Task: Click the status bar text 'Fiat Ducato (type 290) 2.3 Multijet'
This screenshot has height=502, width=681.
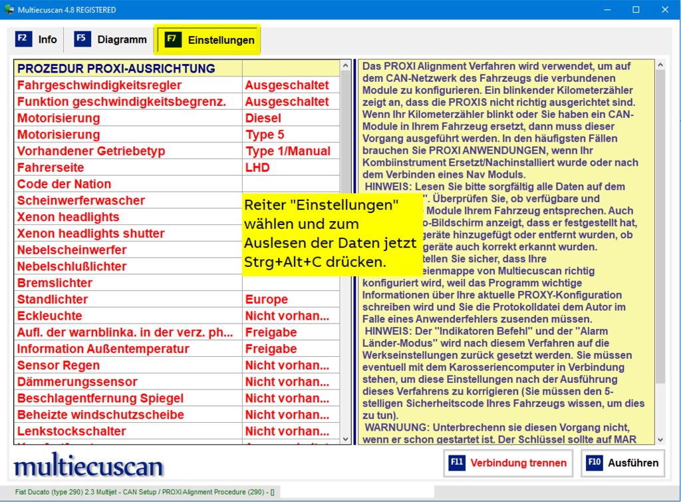Action: tap(67, 492)
